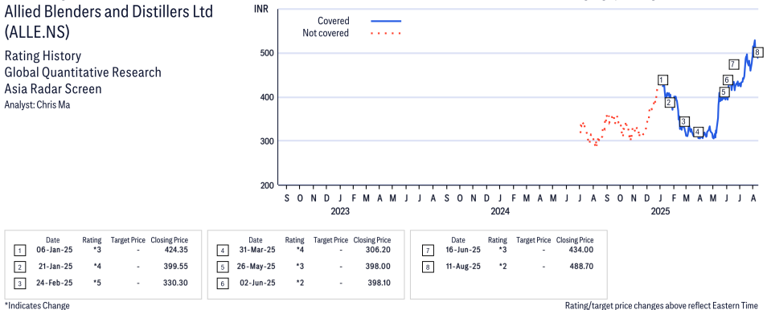
Task: Click closing price 488.70
Action: (580, 267)
